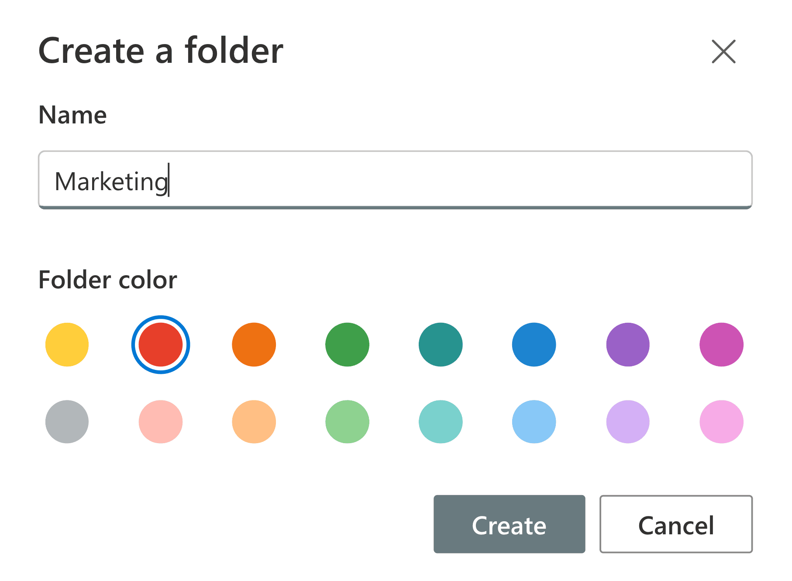Image resolution: width=792 pixels, height=581 pixels.
Task: Select the purple folder color
Action: [627, 344]
